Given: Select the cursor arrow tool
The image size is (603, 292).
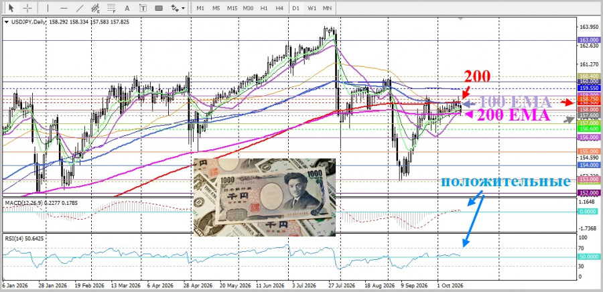Looking at the screenshot, I should click(x=11, y=7).
